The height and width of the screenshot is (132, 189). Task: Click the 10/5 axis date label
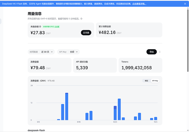[x=156, y=122]
